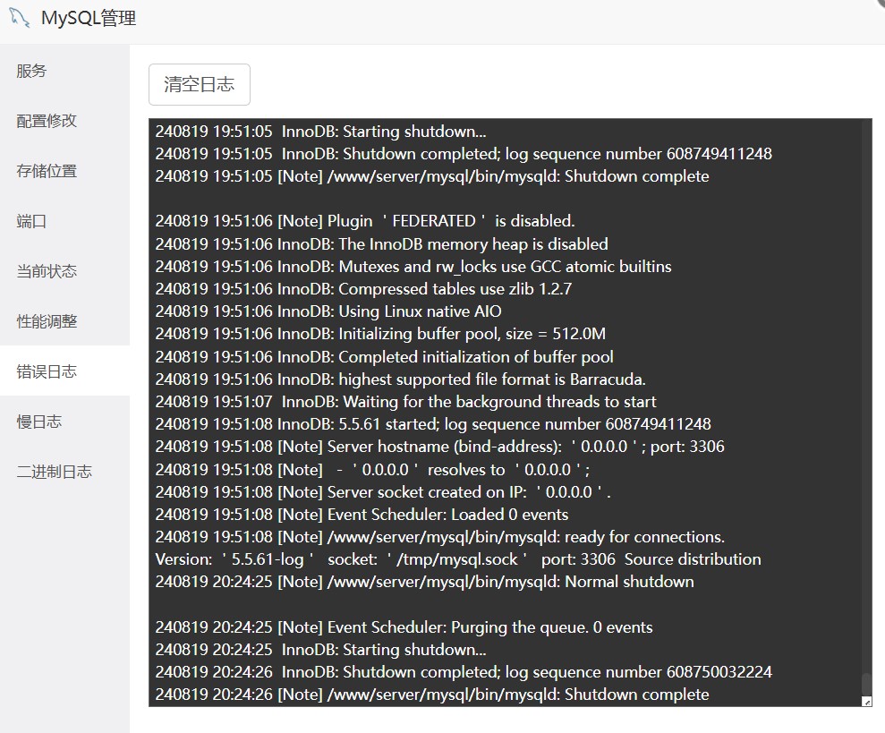Click the 清空日志 button

[200, 84]
